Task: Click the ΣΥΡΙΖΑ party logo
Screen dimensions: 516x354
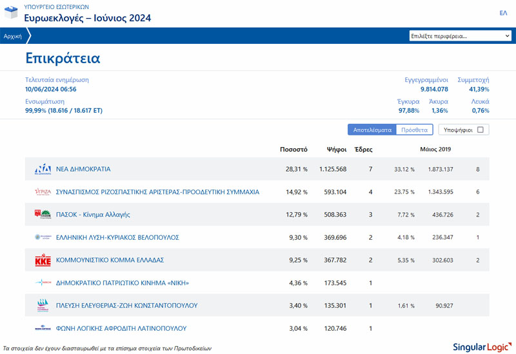Action: [43, 192]
